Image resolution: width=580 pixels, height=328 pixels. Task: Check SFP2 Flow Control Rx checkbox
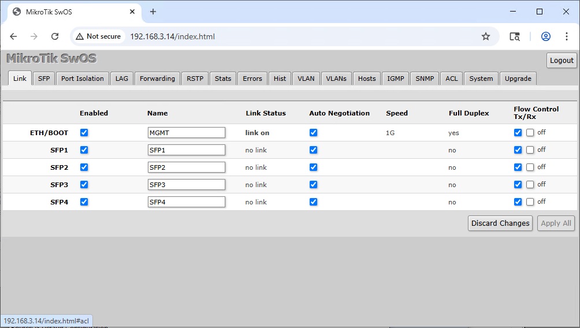tap(530, 167)
